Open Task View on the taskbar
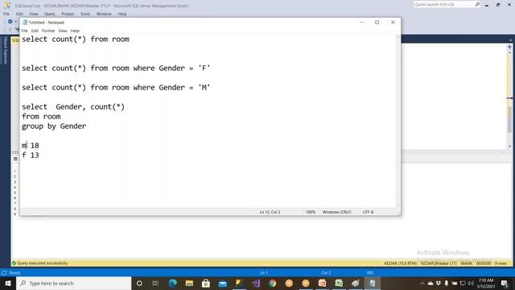 click(155, 283)
